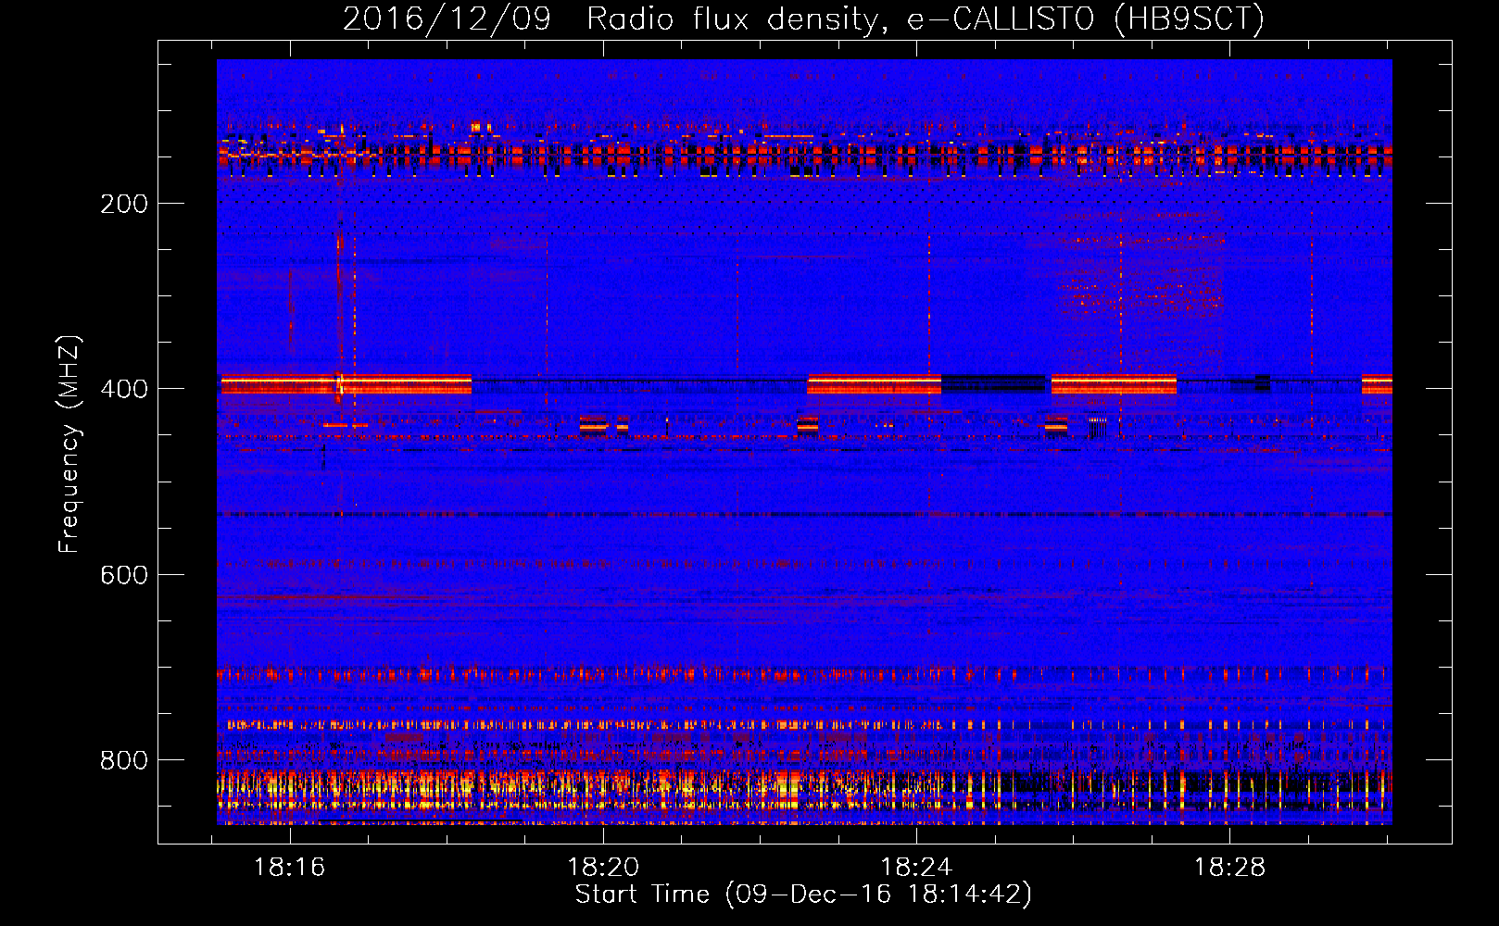This screenshot has width=1499, height=926.
Task: Click the '600' frequency tick label
Action: (124, 575)
